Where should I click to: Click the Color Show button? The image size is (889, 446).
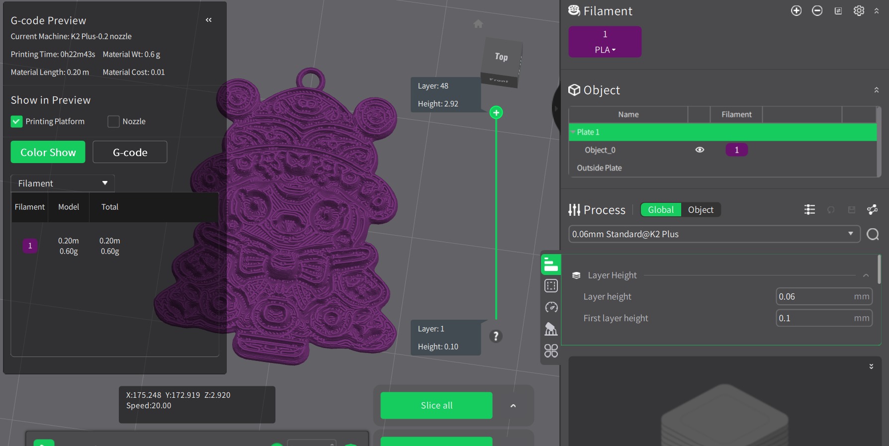click(48, 152)
